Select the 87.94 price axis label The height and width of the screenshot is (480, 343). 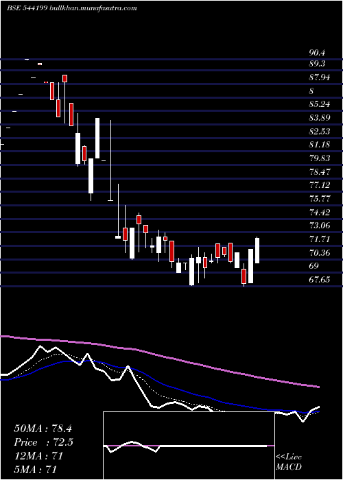[320, 77]
